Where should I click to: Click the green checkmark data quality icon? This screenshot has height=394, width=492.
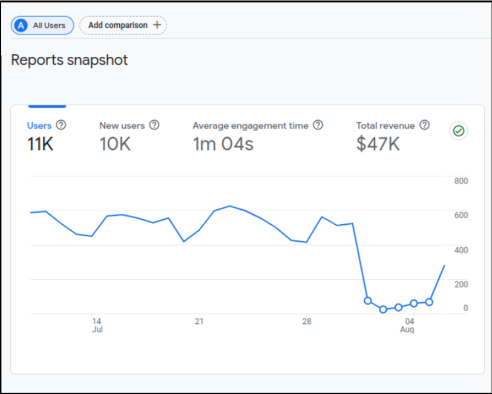459,131
